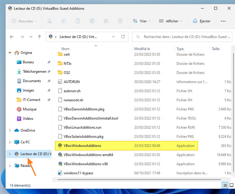This screenshot has width=235, height=194.
Task: Click the Delete trash icon
Action: pos(120,21)
